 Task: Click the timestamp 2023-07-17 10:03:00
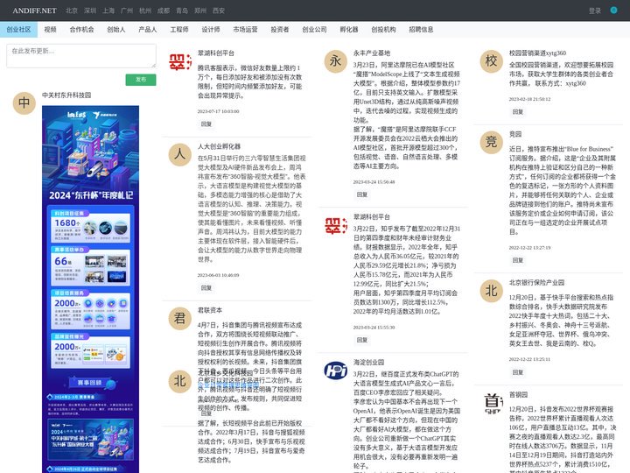click(x=218, y=111)
